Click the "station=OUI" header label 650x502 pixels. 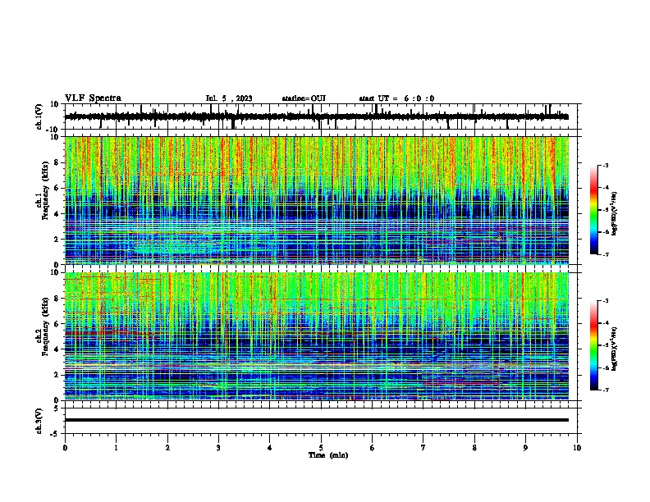304,98
